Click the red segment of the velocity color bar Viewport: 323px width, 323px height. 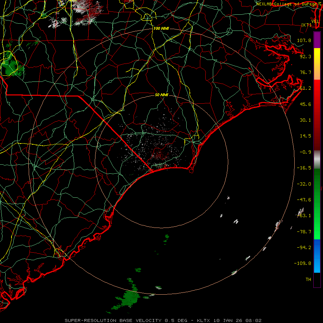(317, 115)
